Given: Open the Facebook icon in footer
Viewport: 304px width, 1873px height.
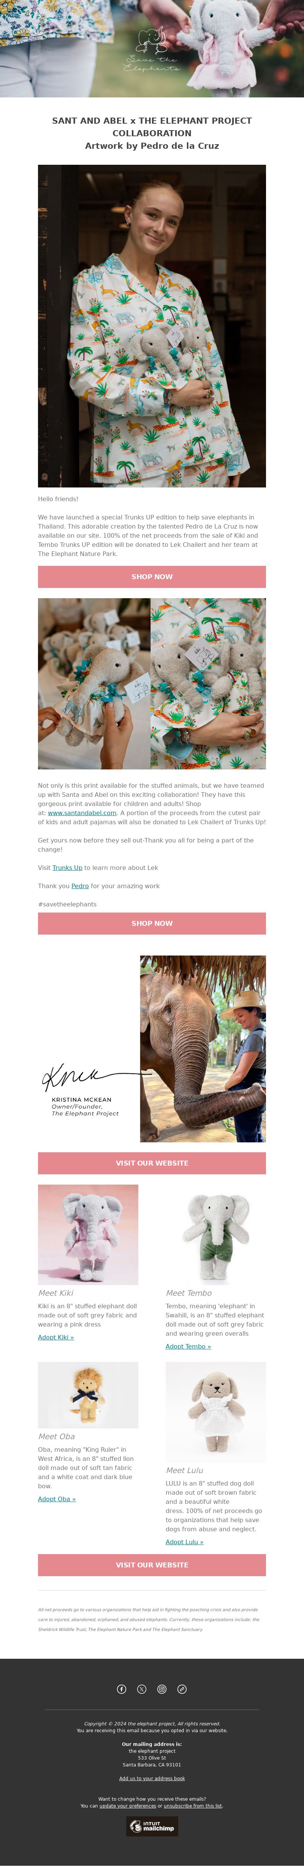Looking at the screenshot, I should tap(121, 1688).
